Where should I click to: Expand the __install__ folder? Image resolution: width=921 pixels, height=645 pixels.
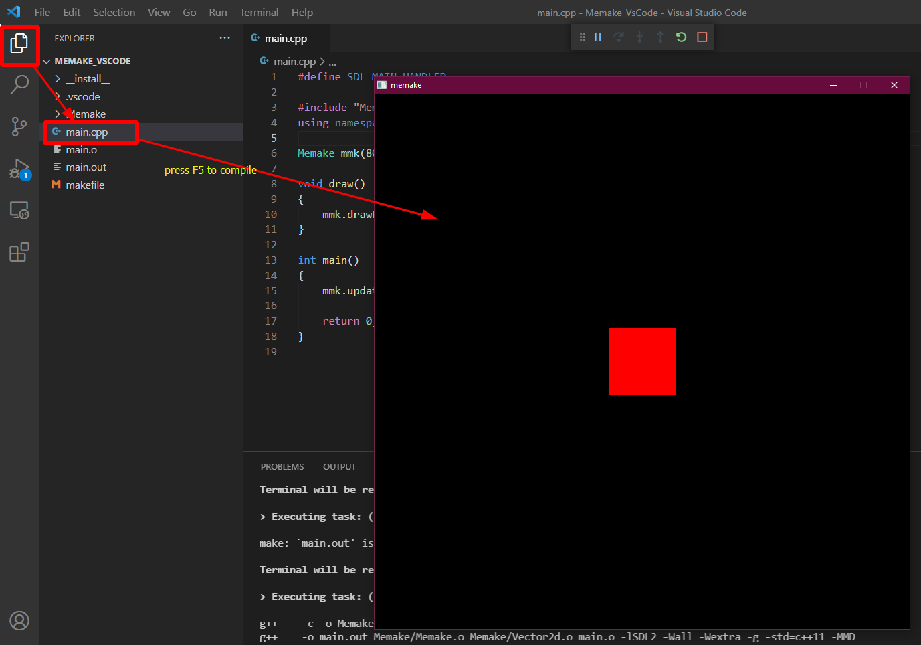[x=141, y=79]
